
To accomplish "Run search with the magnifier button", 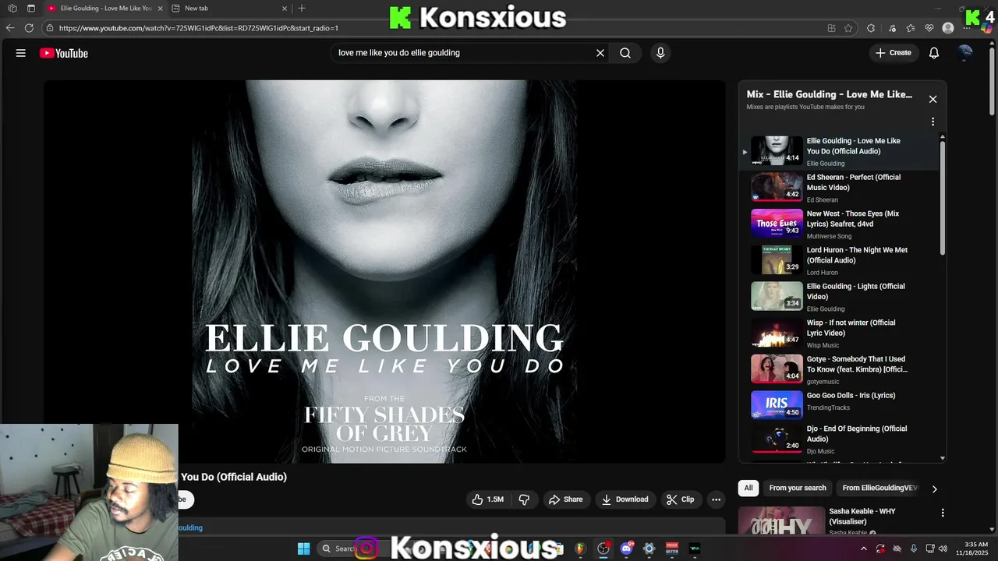I will point(625,53).
